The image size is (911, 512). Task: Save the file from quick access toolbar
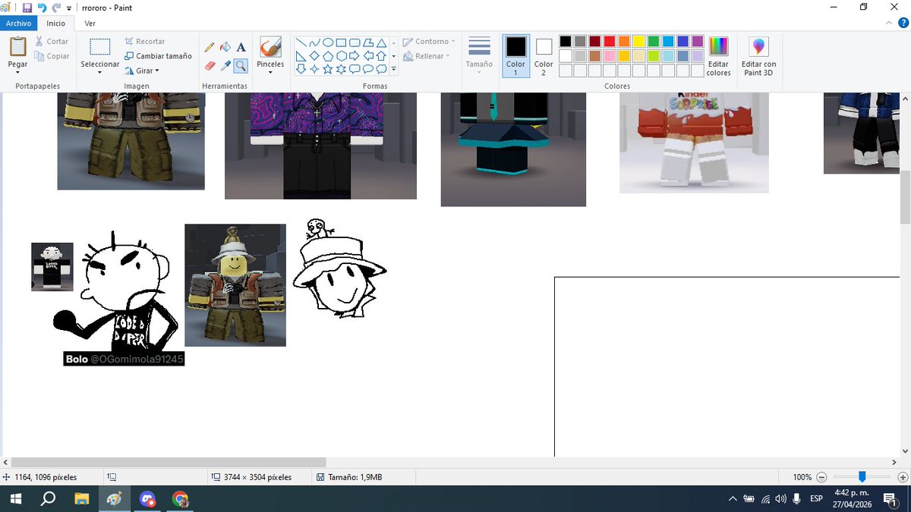(x=27, y=8)
